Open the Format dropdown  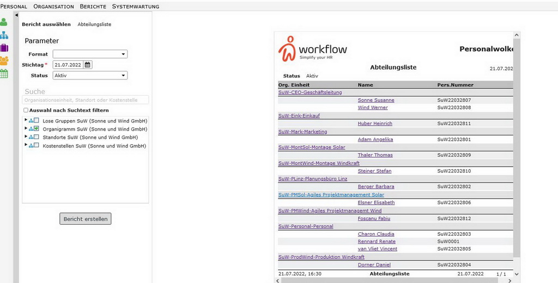pos(90,54)
